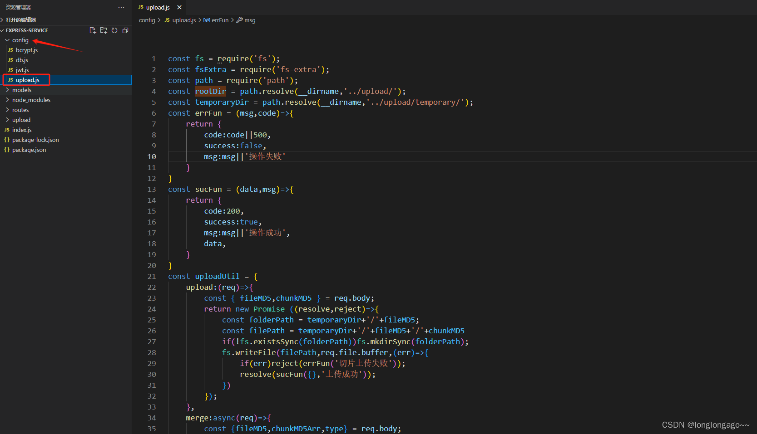Click folderPath declaration on line 25

[271, 320]
